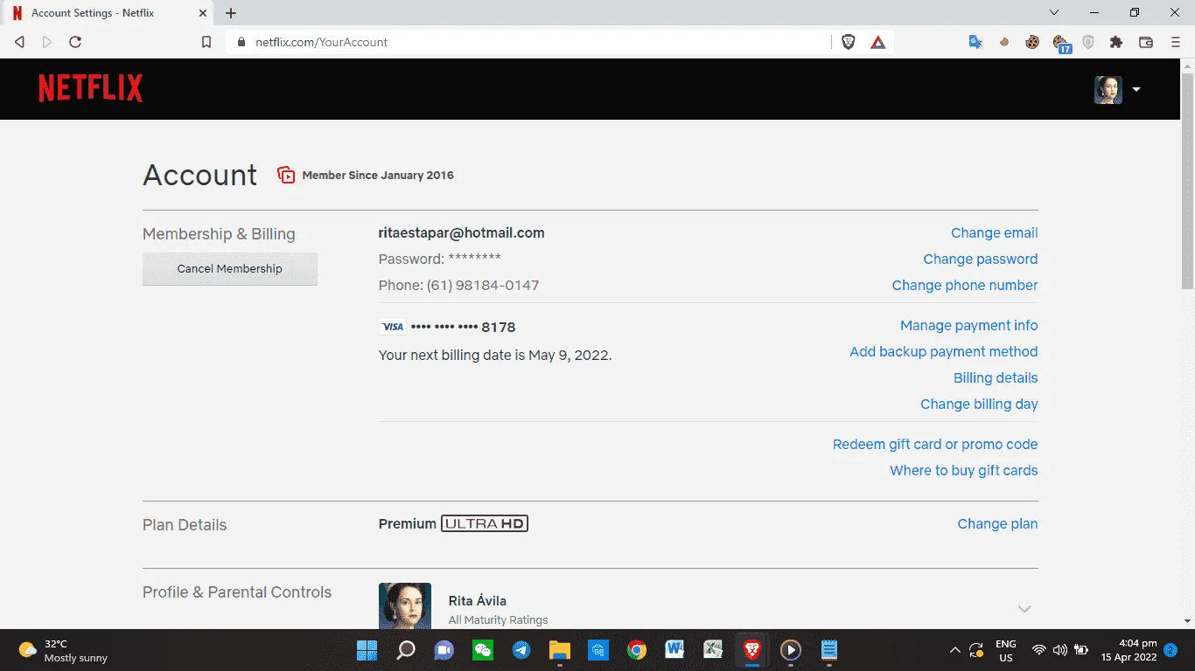Click the Brave browser taskbar icon

[751, 650]
